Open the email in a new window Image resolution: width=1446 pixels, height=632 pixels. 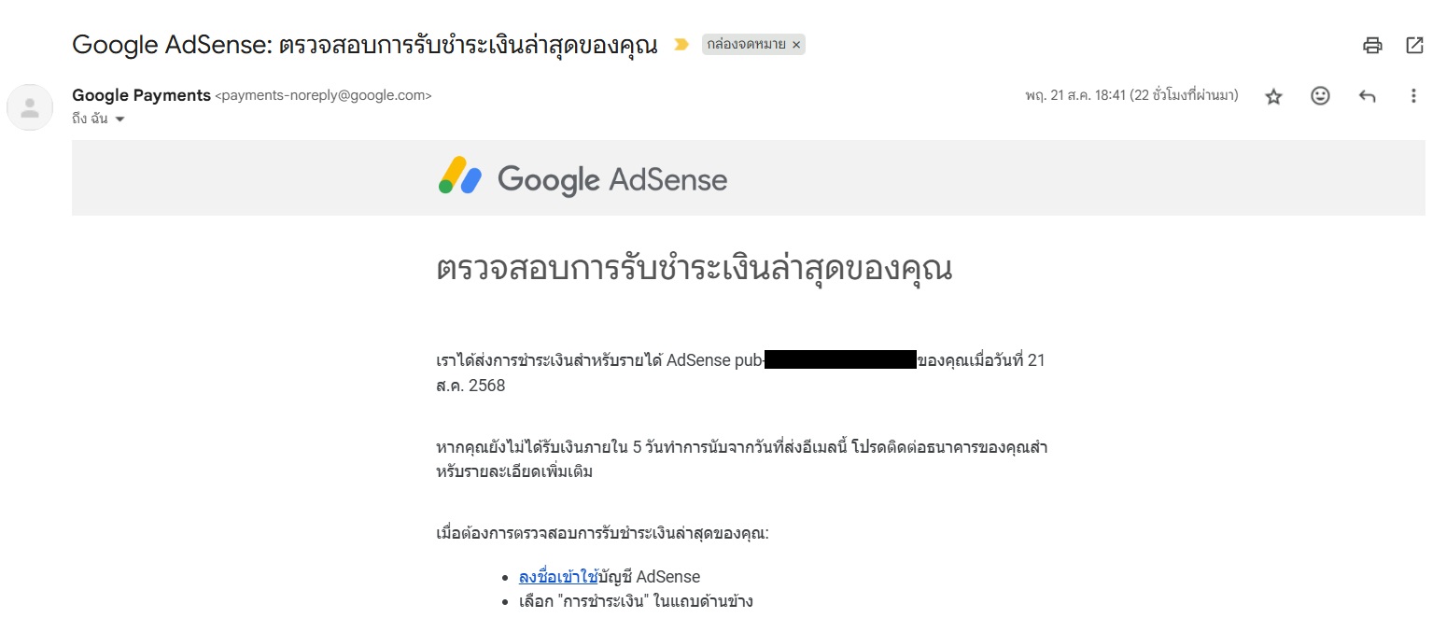[x=1414, y=45]
